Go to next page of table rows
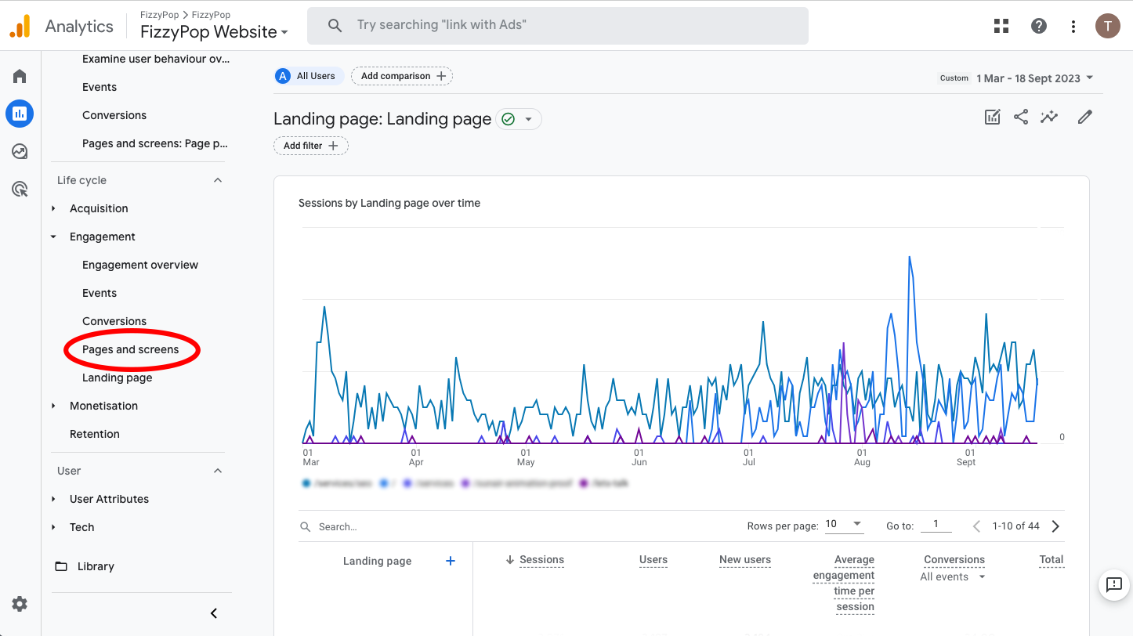1133x636 pixels. coord(1055,526)
